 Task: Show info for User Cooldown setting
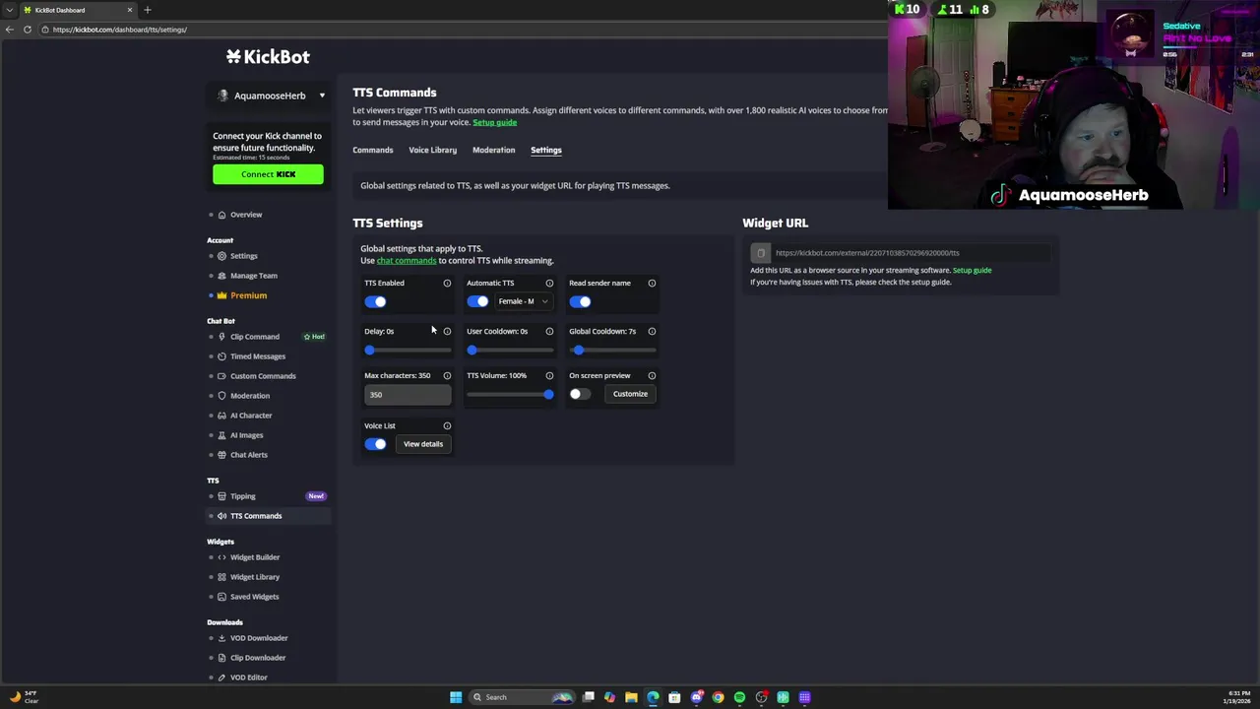tap(549, 332)
